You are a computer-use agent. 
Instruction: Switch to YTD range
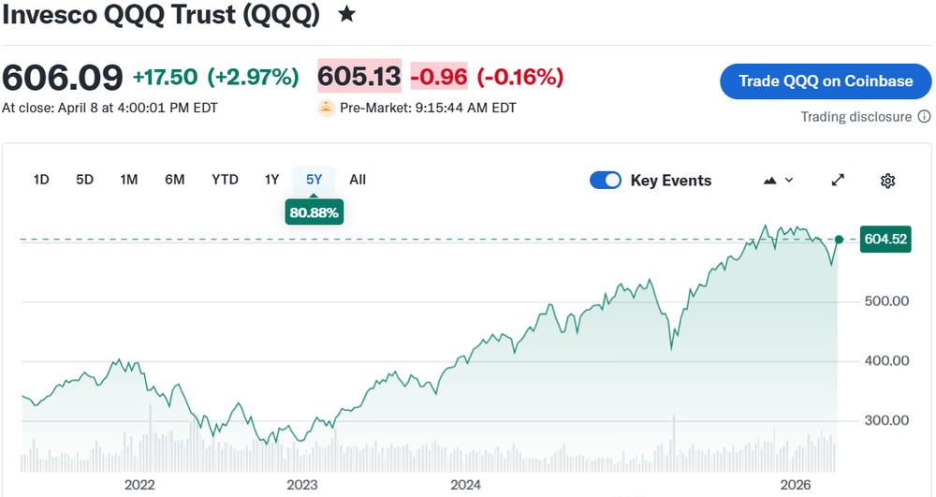click(x=225, y=180)
